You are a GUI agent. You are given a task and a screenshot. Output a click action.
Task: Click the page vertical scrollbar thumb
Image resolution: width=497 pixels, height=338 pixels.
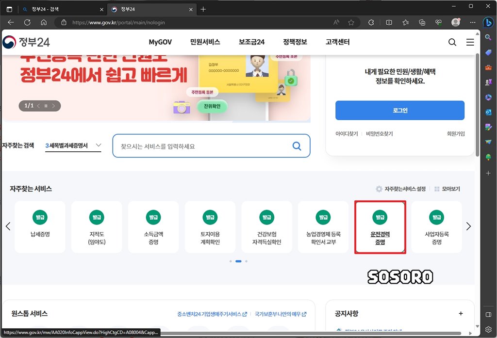478,105
